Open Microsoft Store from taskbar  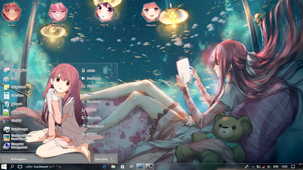click(x=122, y=167)
